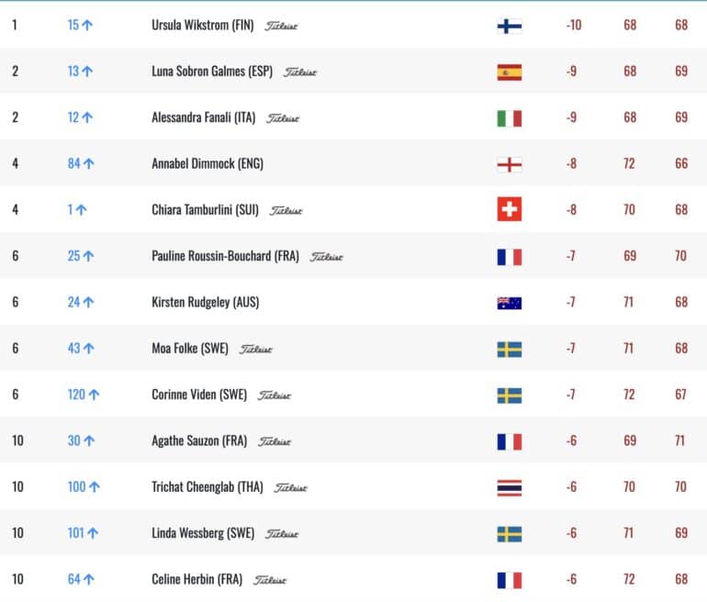Click the Thailand flag icon
This screenshot has width=707, height=602.
click(509, 488)
